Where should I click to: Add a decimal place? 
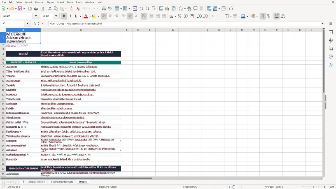[x=200, y=16]
